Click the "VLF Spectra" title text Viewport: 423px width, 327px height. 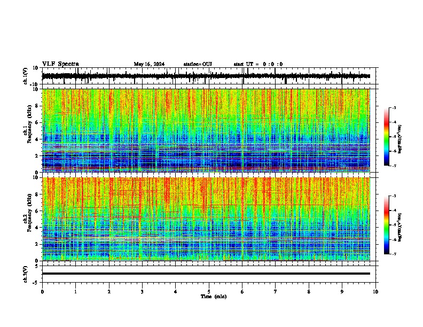click(60, 64)
